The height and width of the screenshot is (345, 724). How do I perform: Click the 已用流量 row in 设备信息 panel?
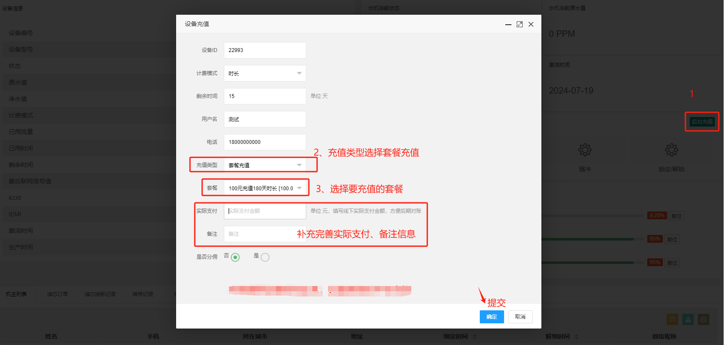[x=89, y=132]
